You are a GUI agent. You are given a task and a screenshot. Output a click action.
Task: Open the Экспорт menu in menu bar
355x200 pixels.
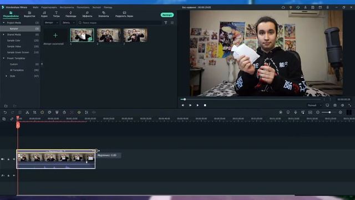tap(97, 7)
